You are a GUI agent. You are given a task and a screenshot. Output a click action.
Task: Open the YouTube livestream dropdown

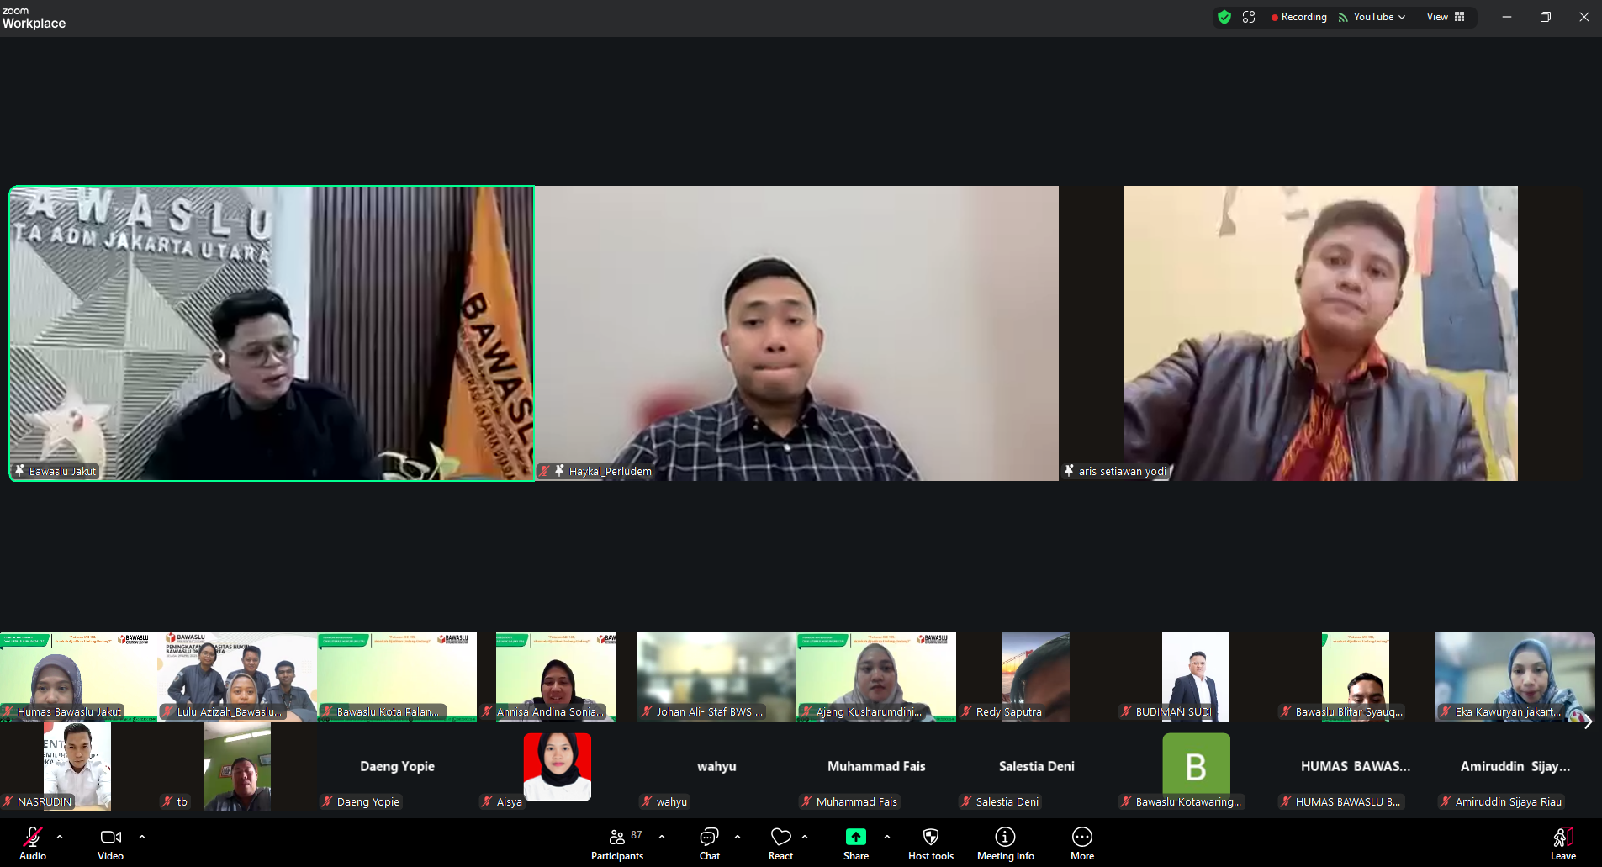1372,17
